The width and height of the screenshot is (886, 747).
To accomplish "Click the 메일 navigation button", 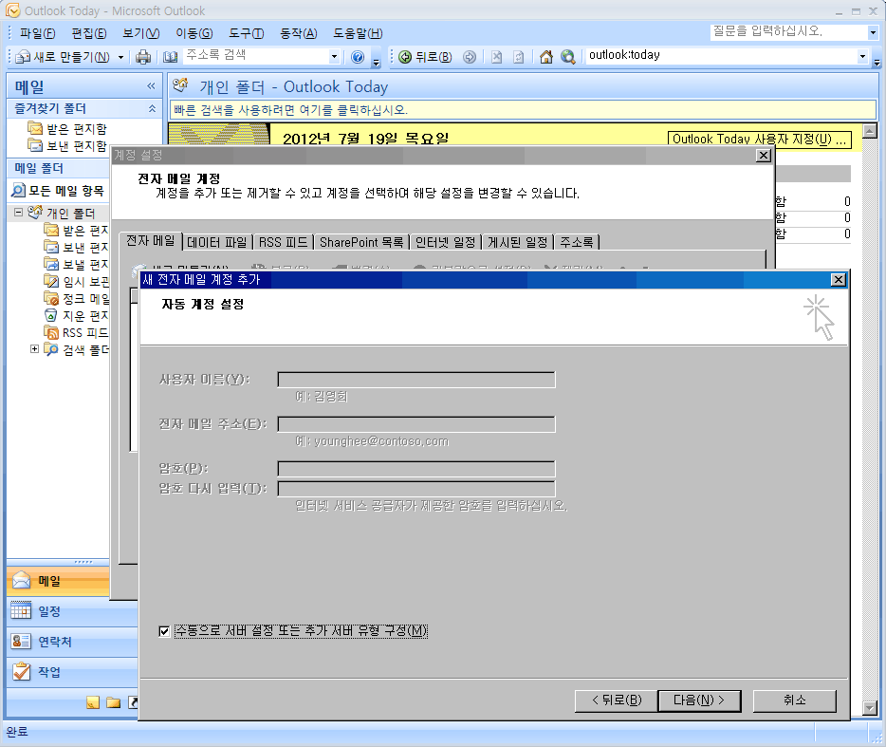I will [x=58, y=581].
